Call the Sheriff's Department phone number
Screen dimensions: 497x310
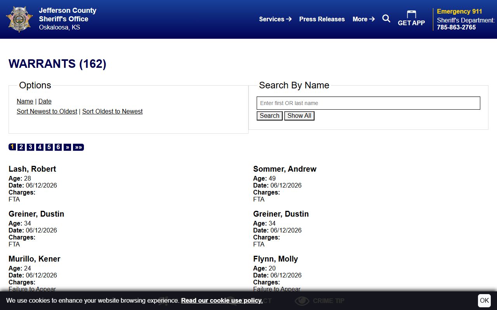tap(456, 28)
